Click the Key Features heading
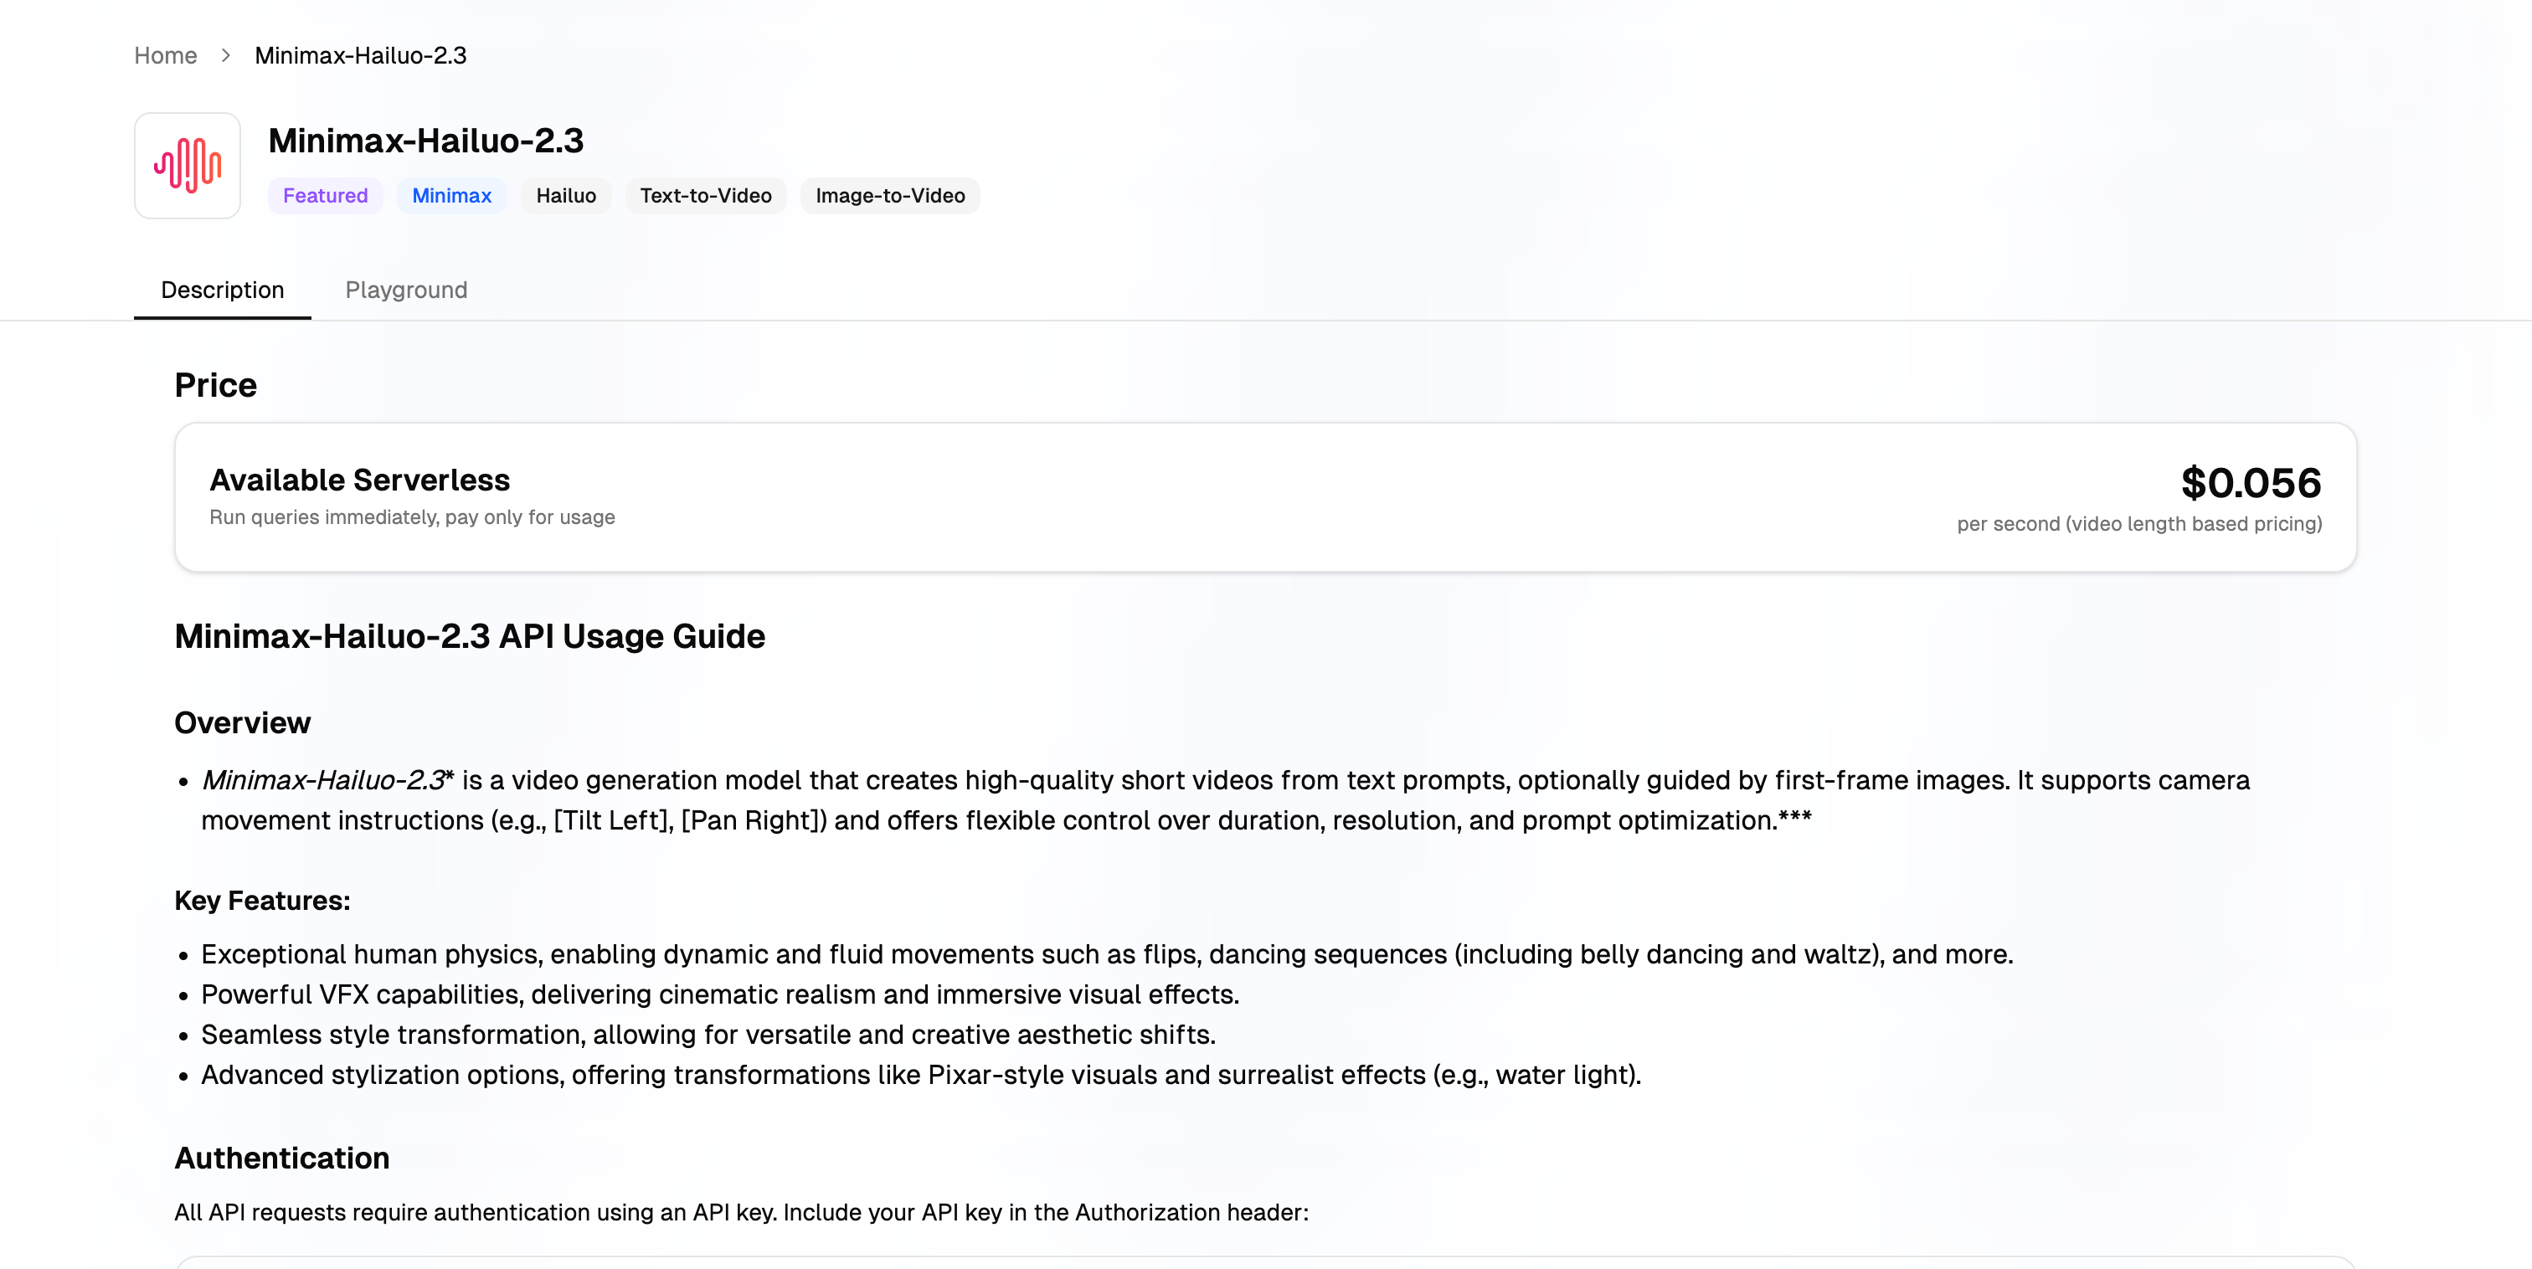2532x1269 pixels. tap(262, 901)
